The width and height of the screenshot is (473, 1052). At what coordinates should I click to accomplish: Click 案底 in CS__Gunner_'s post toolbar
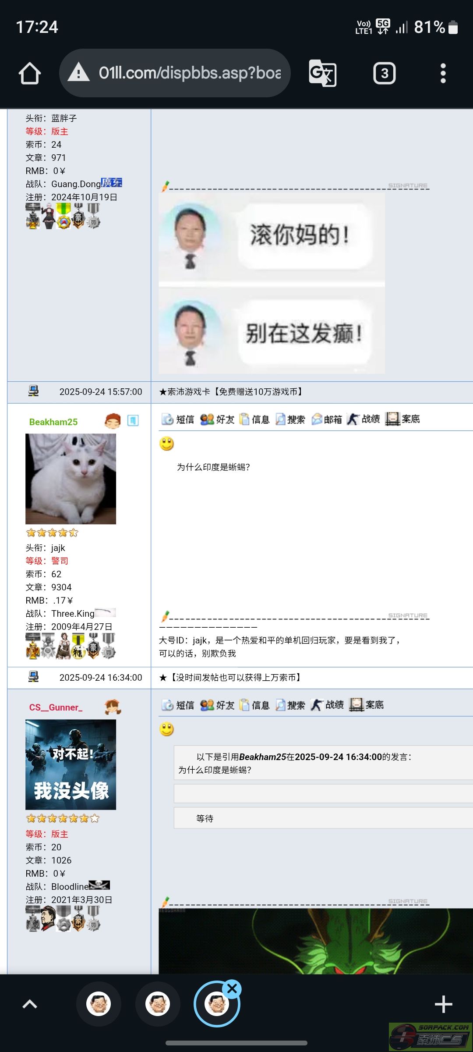coord(367,705)
